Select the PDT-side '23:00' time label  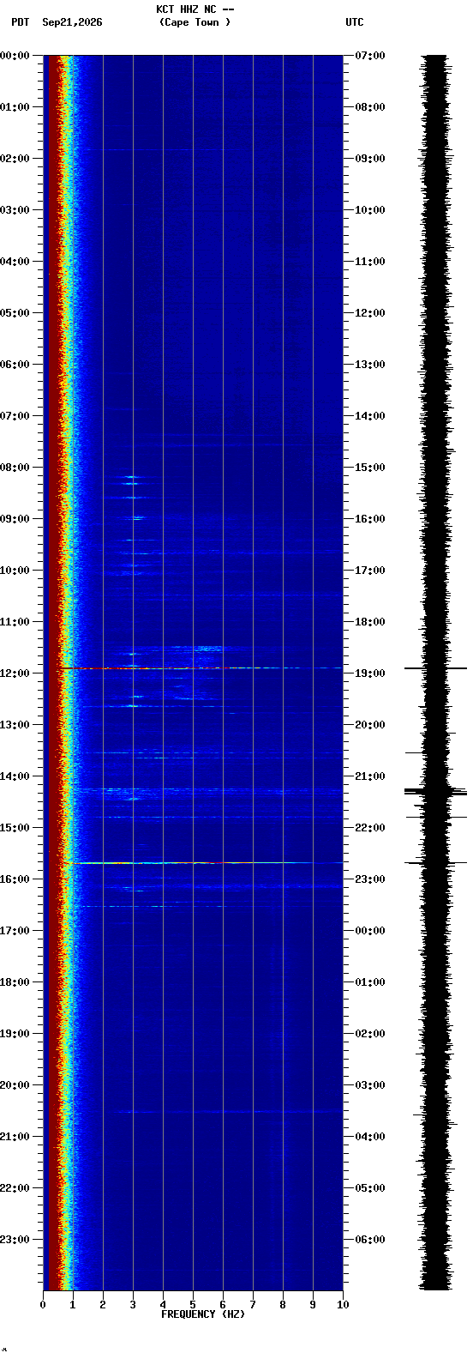coord(15,1240)
